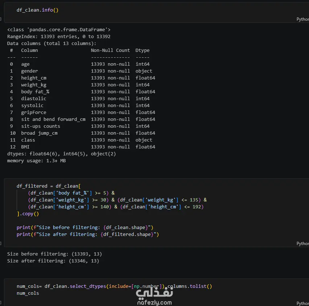The height and width of the screenshot is (306, 309).
Task: Place cursor on weight_kg <= 135 condition
Action: (x=159, y=200)
